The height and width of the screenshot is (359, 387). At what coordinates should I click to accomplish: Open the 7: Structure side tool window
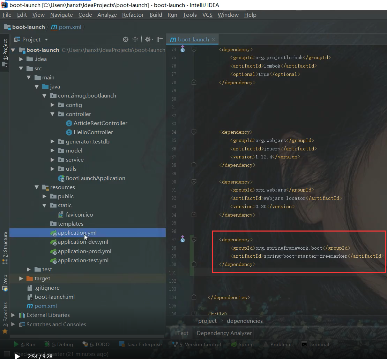[5, 248]
